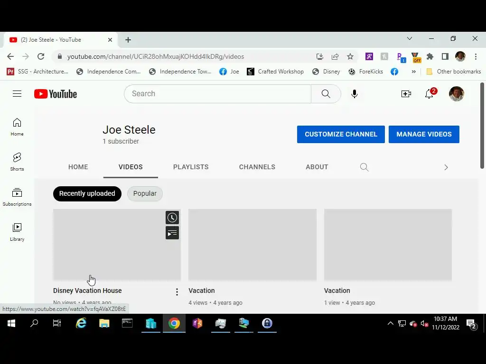Click the YouTube logo

click(x=56, y=94)
